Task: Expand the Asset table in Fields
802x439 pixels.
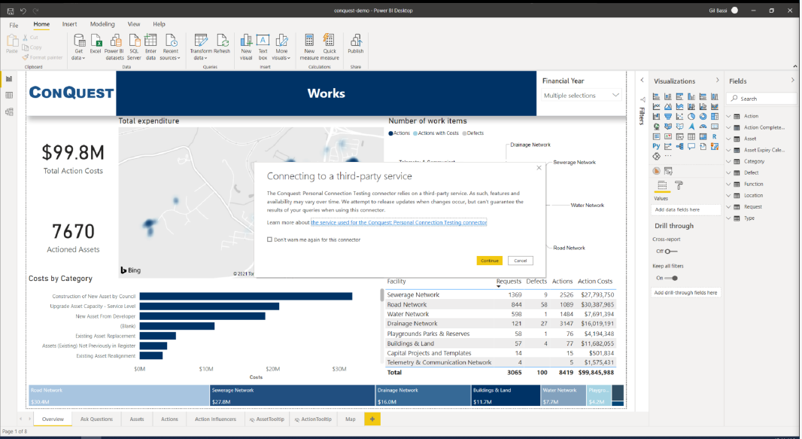Action: [x=728, y=139]
